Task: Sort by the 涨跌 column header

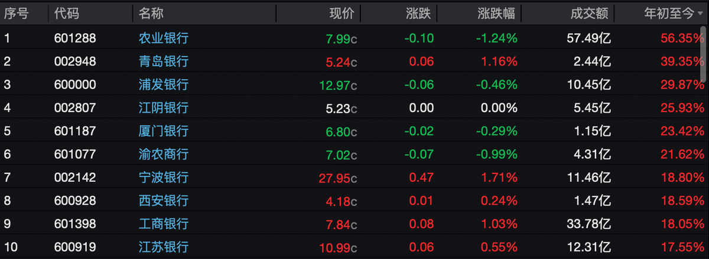Action: (418, 13)
